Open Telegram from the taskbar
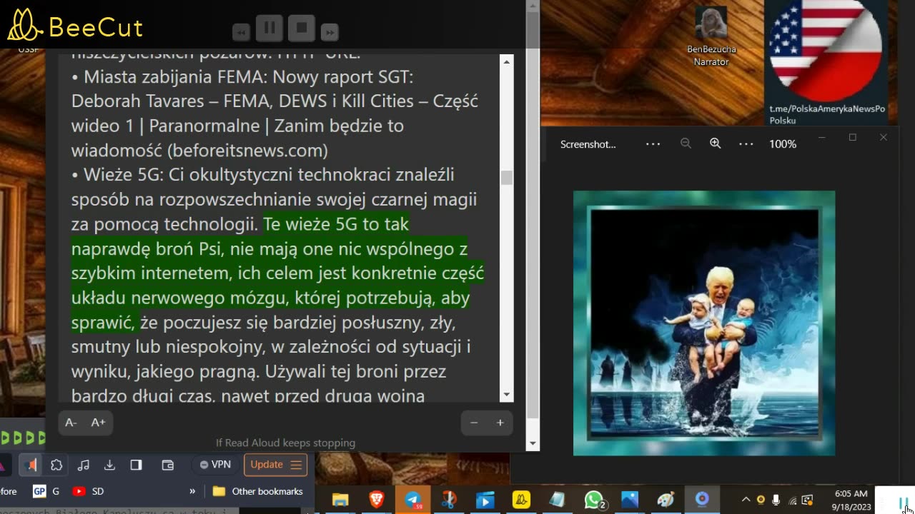Image resolution: width=915 pixels, height=514 pixels. pos(413,500)
